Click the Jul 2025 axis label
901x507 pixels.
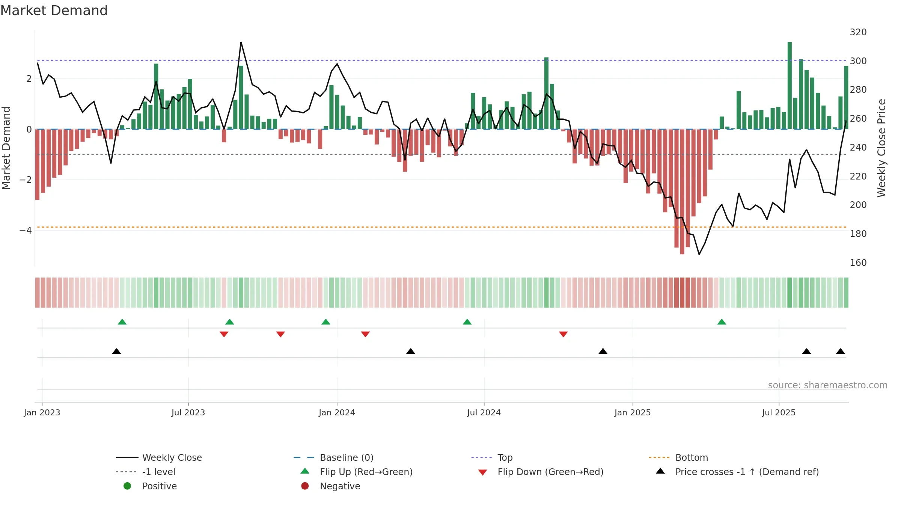779,413
